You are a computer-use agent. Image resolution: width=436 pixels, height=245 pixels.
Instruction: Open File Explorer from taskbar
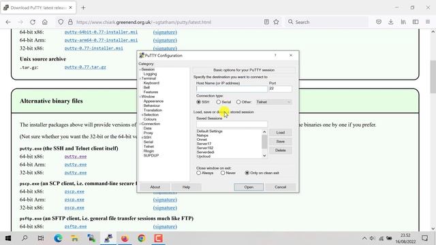74,238
